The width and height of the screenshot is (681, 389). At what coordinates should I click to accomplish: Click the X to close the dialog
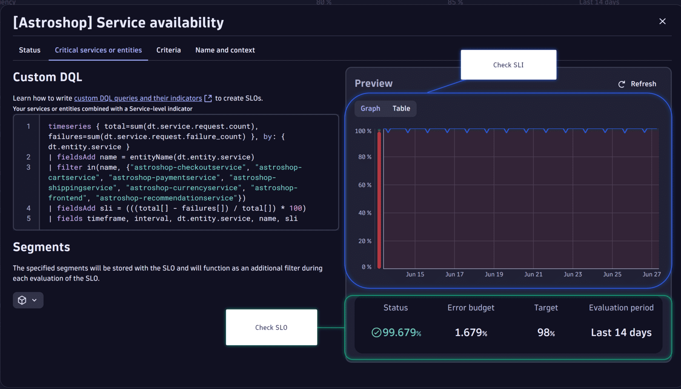tap(662, 21)
